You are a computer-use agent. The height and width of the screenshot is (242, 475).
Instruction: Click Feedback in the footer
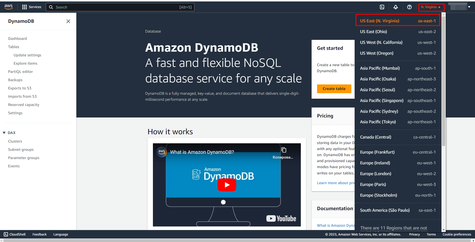(40, 234)
